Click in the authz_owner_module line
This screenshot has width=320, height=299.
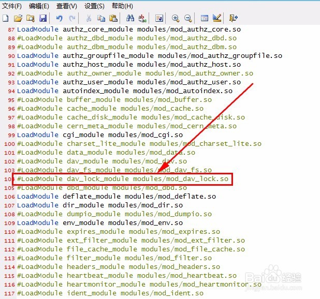(135, 73)
